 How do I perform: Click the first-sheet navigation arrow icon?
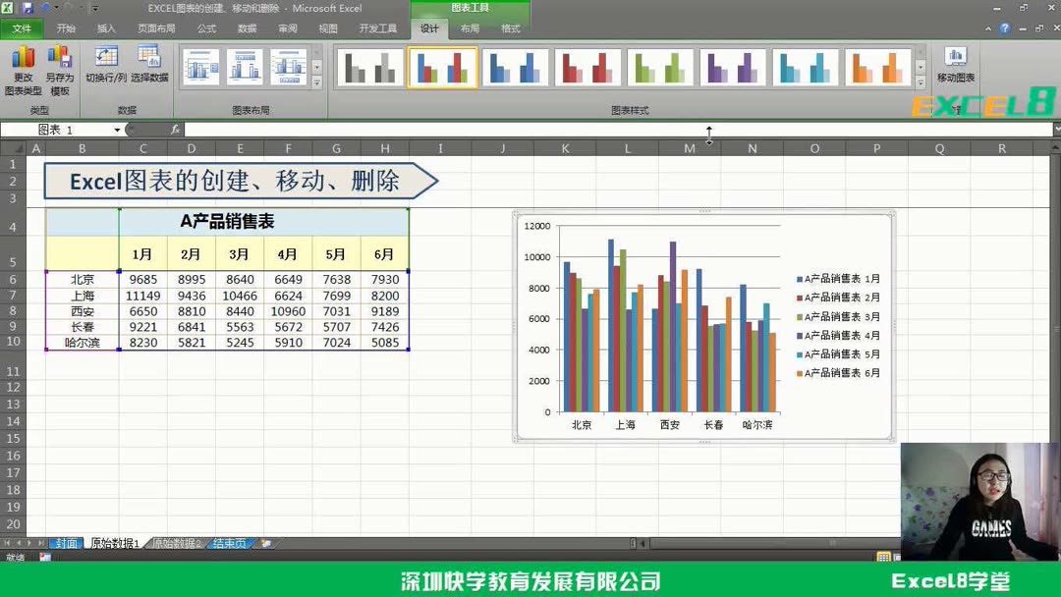(8, 542)
